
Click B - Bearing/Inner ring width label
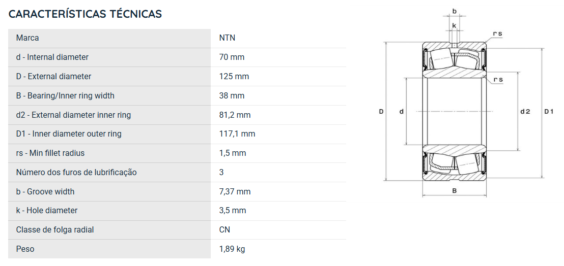click(65, 96)
